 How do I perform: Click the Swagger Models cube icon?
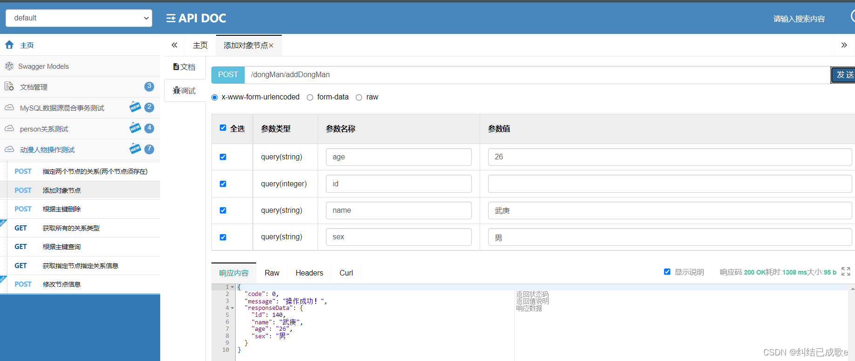pyautogui.click(x=9, y=66)
